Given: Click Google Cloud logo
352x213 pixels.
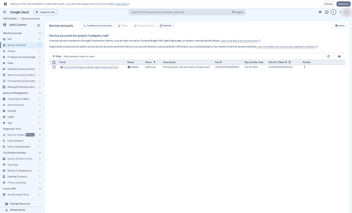Looking at the screenshot, I should [x=19, y=12].
